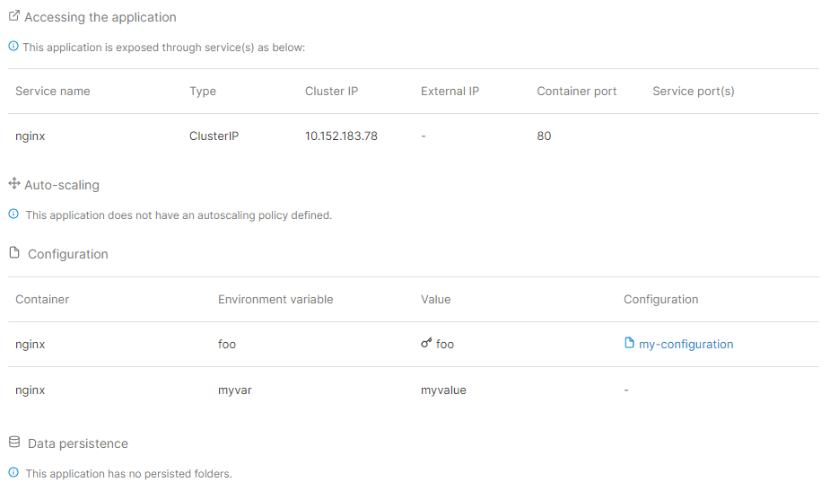Click the Cluster IP column header
The height and width of the screenshot is (491, 830).
[331, 91]
